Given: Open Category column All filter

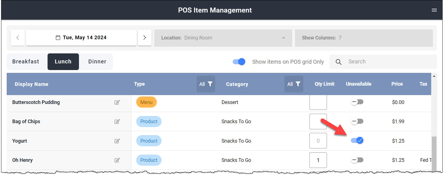Looking at the screenshot, I should pyautogui.click(x=294, y=84).
